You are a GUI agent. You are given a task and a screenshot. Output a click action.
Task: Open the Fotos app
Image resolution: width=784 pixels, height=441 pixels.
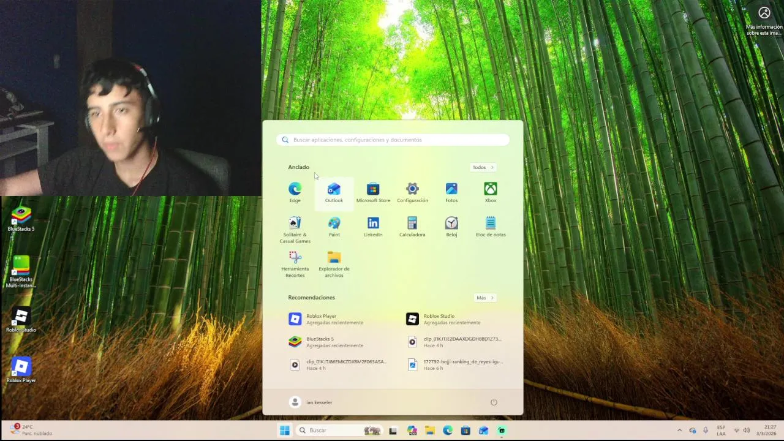451,192
